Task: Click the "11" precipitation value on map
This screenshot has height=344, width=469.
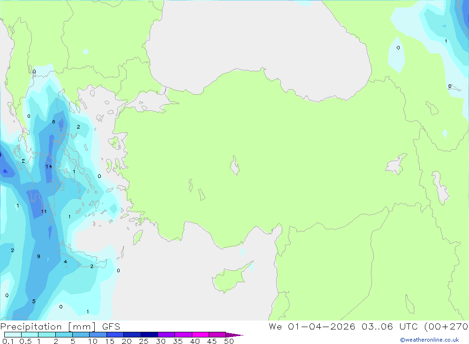Action: click(44, 211)
